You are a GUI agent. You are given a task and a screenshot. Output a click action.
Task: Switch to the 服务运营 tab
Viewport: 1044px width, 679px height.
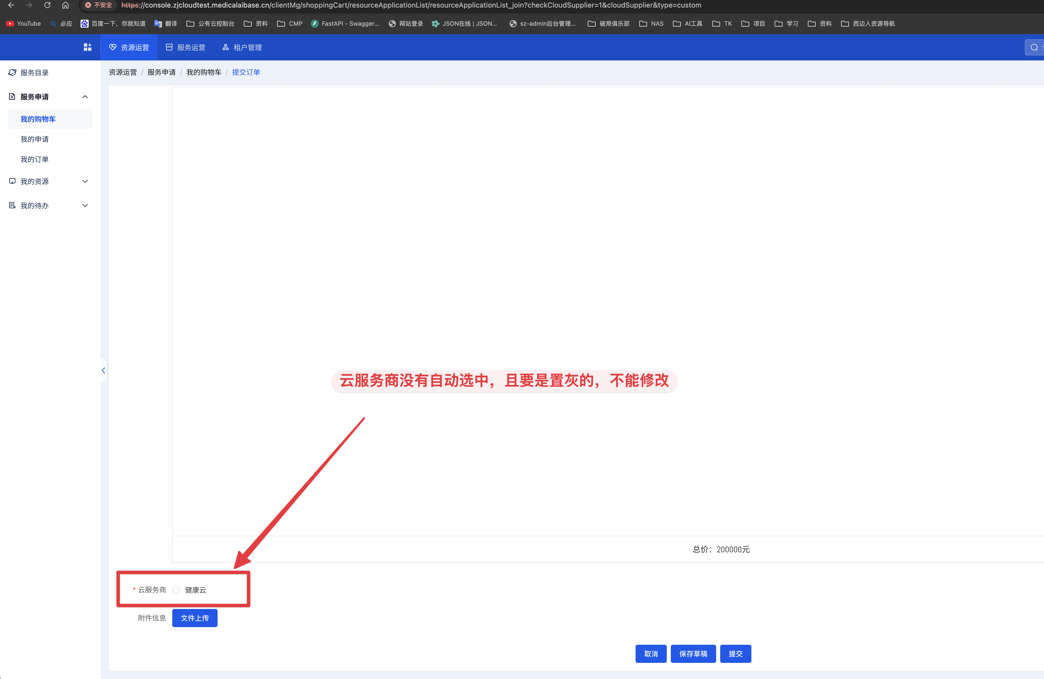click(x=186, y=47)
